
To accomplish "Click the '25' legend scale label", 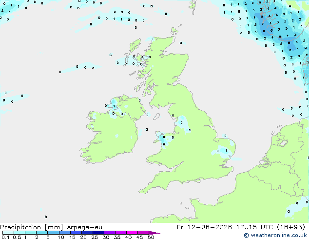I will [95, 237].
